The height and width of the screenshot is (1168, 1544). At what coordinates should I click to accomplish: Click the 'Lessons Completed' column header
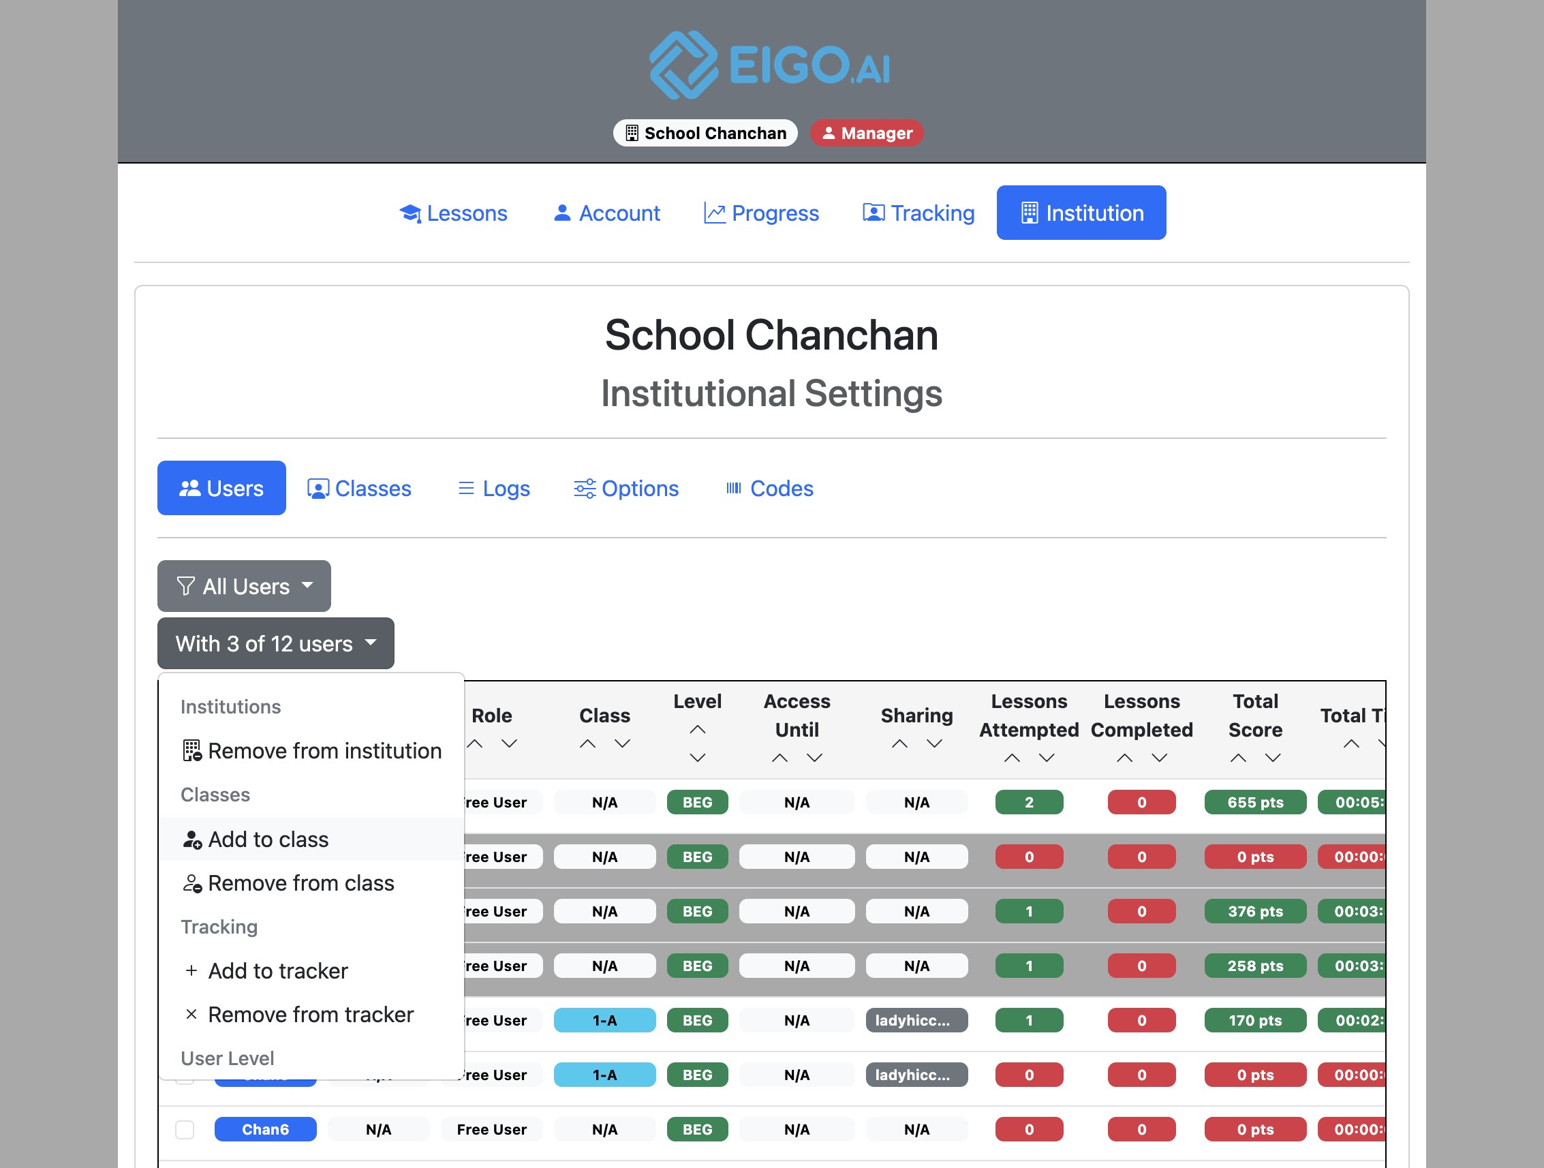[x=1142, y=715]
